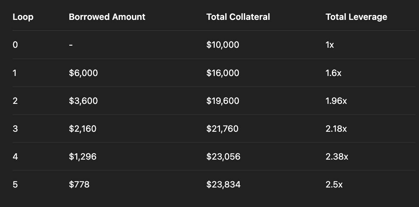This screenshot has width=419, height=207.
Task: Click the 2.38x leverage cell
Action: tap(337, 156)
